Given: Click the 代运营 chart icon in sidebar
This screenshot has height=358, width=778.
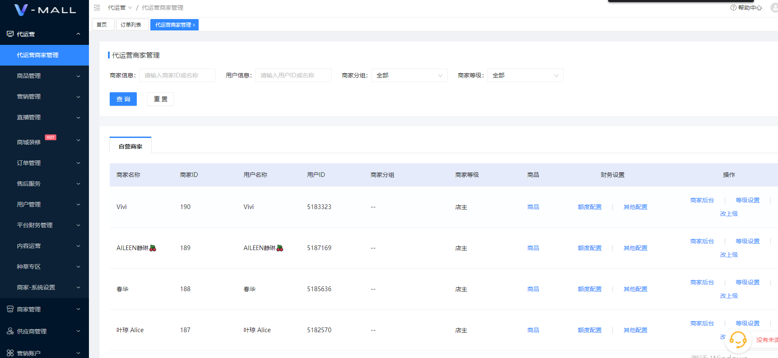Looking at the screenshot, I should tap(10, 34).
